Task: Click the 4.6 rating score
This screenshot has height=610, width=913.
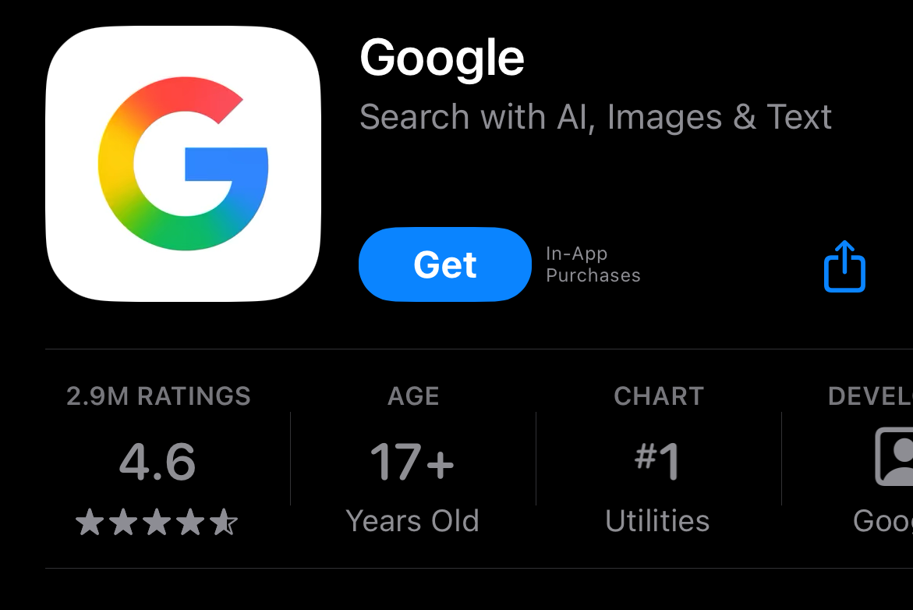Action: pyautogui.click(x=157, y=461)
